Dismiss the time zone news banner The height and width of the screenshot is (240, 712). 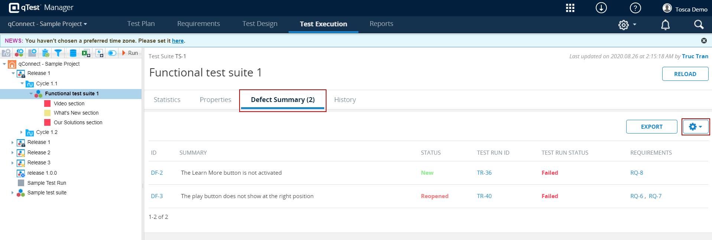tap(704, 40)
